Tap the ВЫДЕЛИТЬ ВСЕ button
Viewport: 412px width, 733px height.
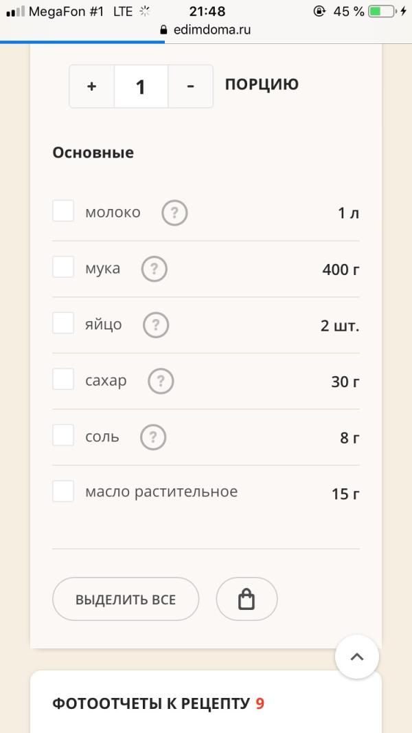click(x=126, y=599)
